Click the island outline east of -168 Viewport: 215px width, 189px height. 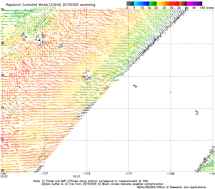point(197,113)
